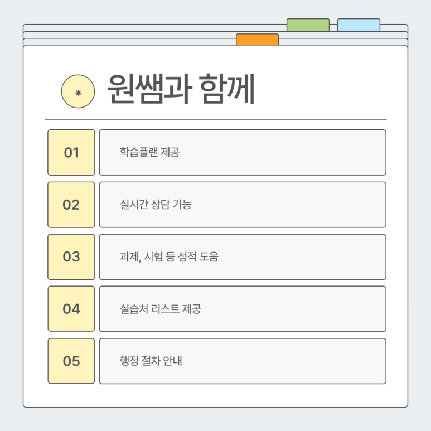Click the yellow circle asterisk icon
Image resolution: width=431 pixels, height=431 pixels.
coord(78,91)
